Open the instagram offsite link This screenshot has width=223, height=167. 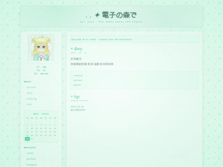point(32,165)
